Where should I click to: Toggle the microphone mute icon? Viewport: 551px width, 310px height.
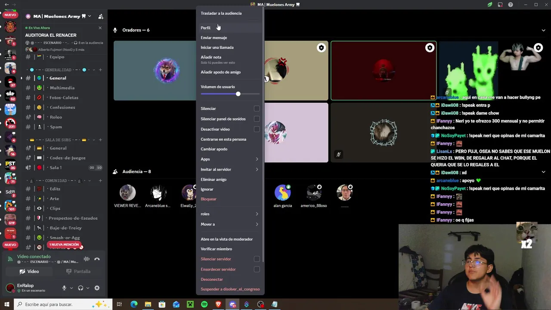[64, 288]
